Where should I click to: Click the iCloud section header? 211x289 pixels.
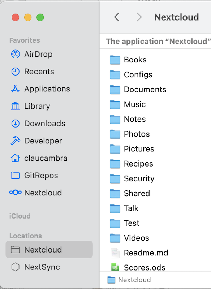(x=20, y=216)
